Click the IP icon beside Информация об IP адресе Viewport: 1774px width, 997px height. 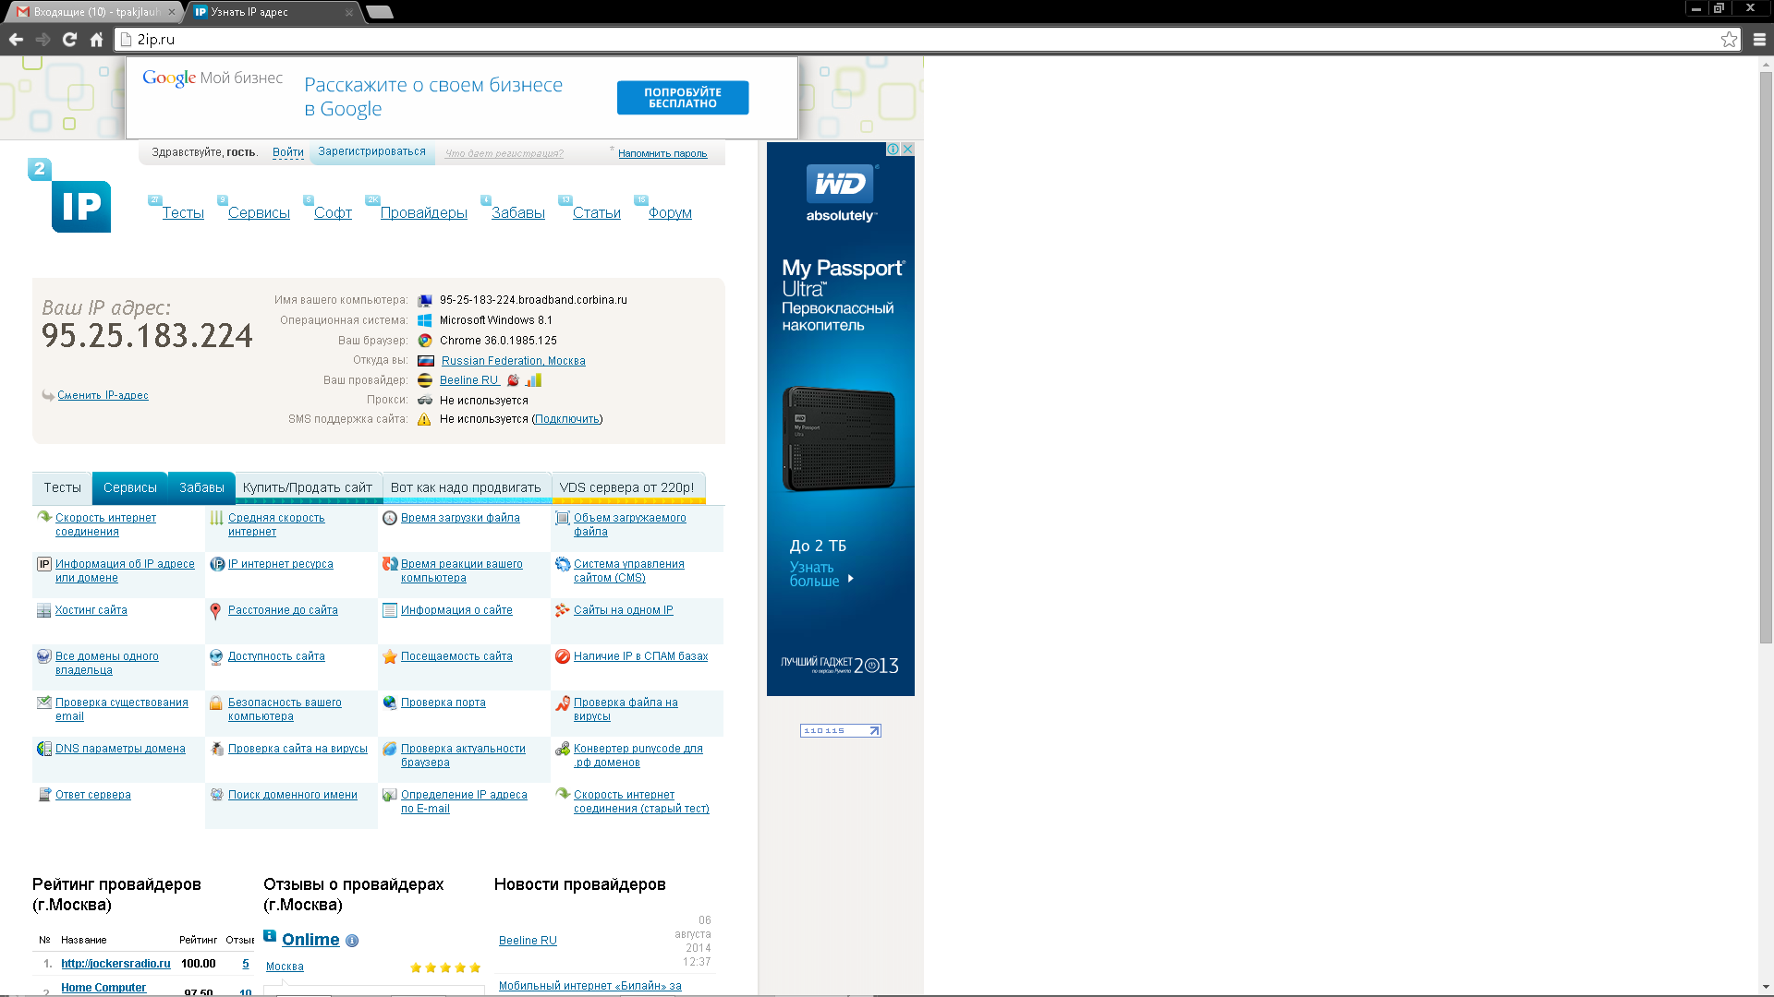[43, 564]
